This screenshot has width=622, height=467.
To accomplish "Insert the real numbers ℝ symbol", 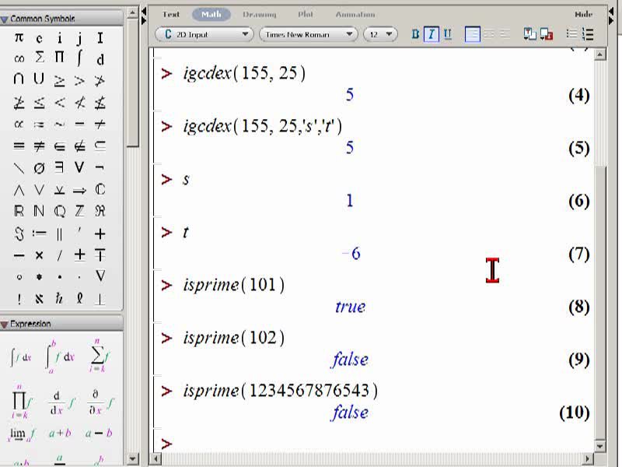I will tap(19, 211).
